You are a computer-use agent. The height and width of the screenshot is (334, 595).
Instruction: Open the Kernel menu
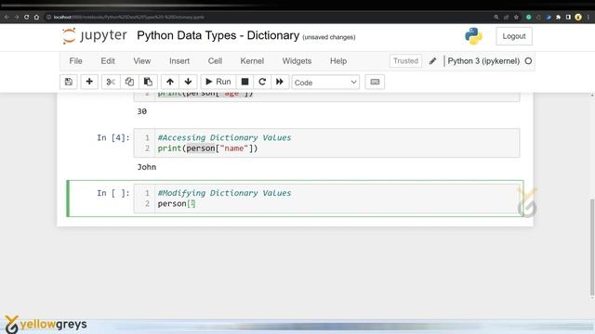point(252,61)
